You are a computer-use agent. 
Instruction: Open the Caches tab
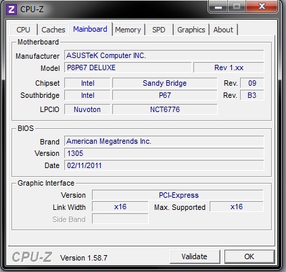click(x=53, y=30)
